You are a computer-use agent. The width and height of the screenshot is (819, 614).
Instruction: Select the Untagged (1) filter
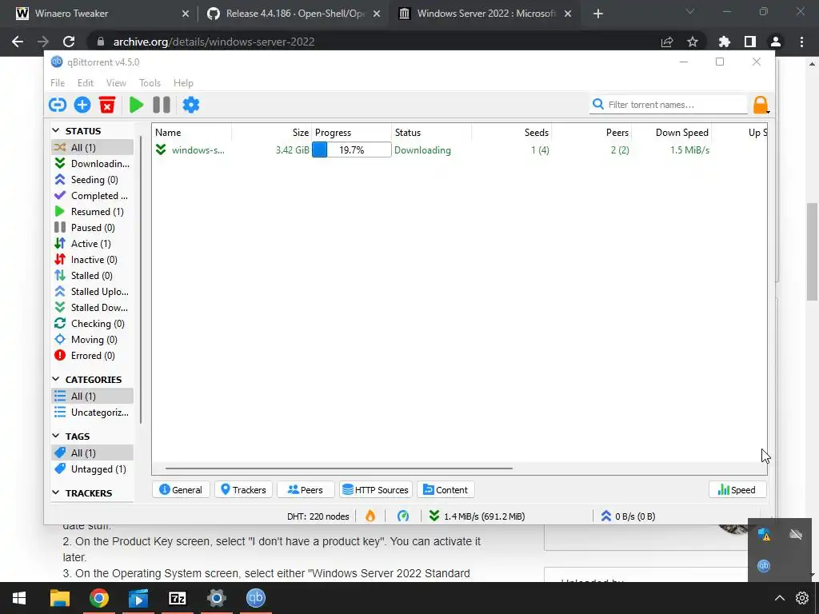[x=93, y=469]
